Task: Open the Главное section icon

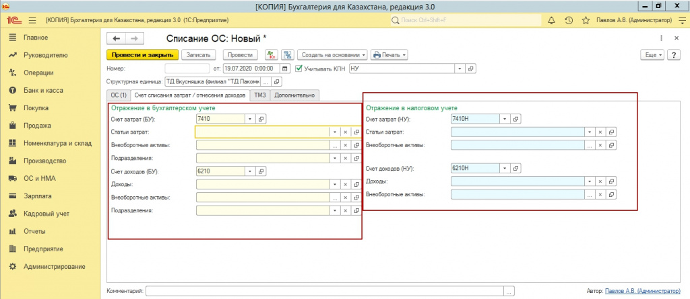Action: tap(13, 38)
